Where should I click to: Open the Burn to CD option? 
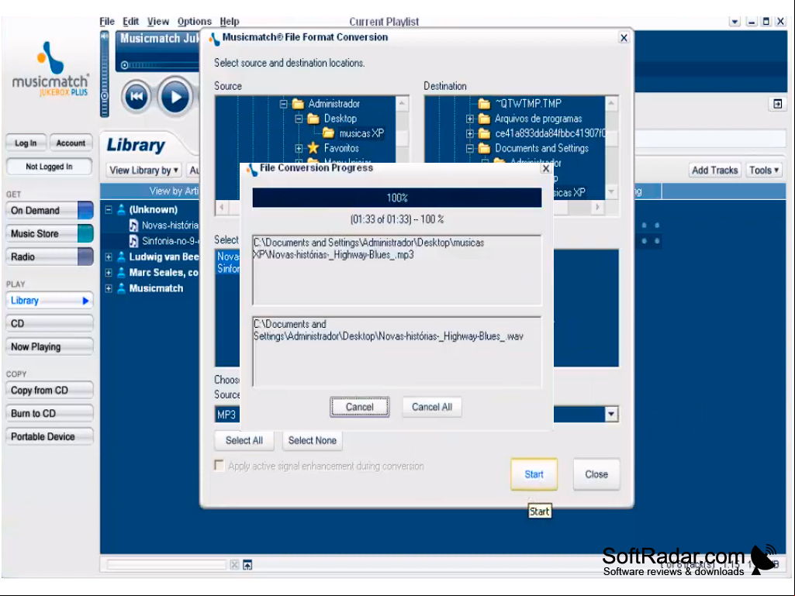(50, 414)
